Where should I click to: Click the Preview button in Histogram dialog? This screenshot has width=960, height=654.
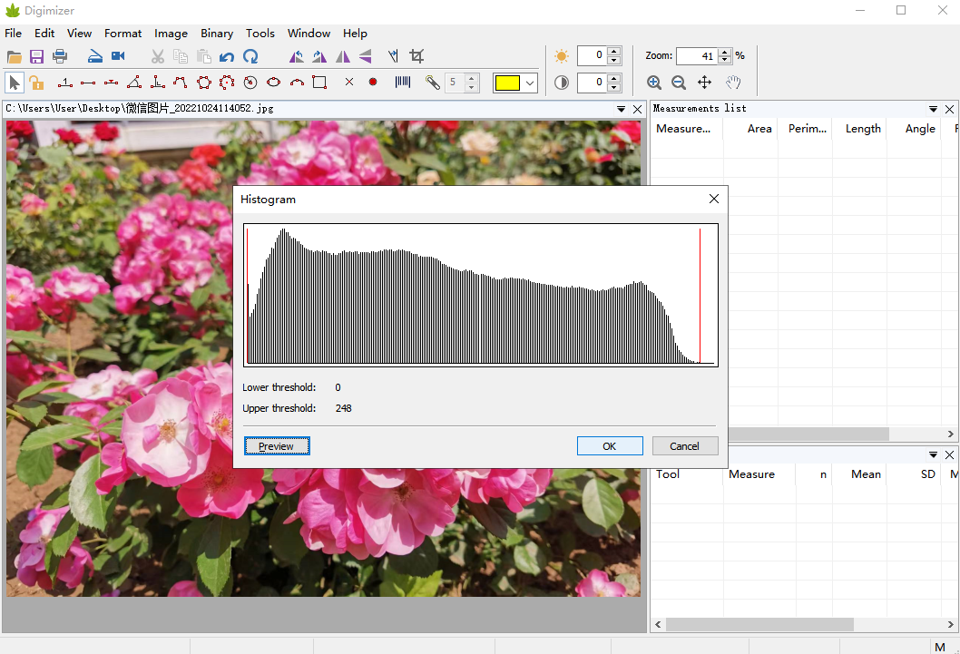coord(277,446)
